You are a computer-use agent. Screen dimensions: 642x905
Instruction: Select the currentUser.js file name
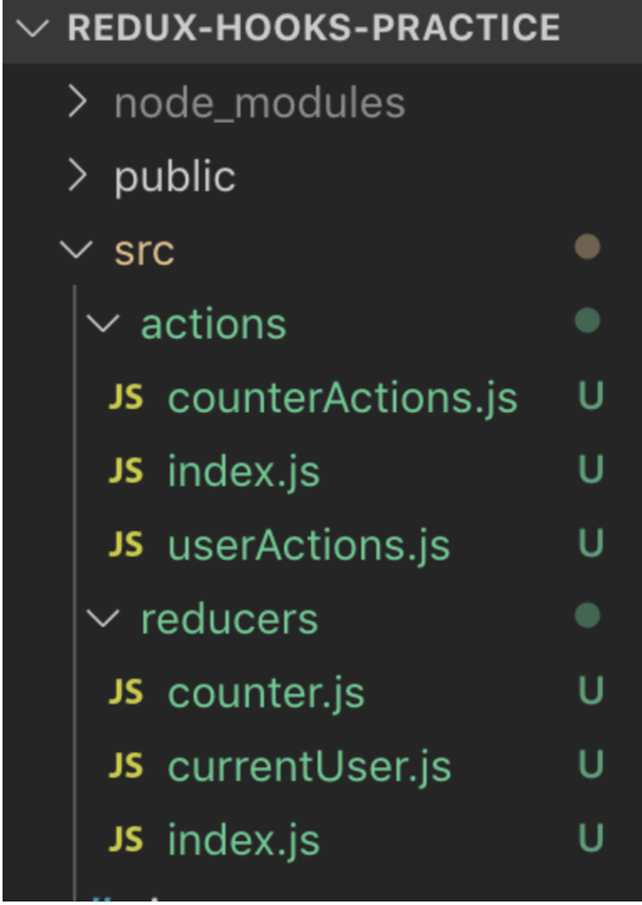coord(309,766)
